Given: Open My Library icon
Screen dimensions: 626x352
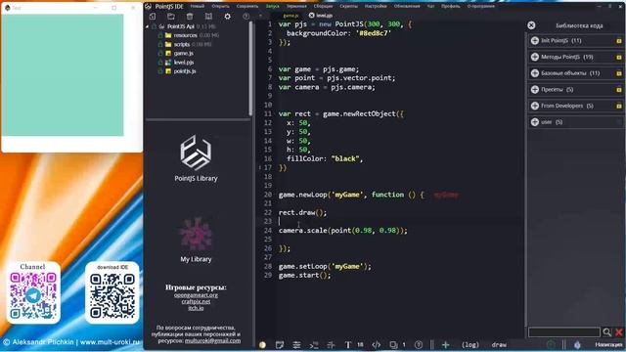Looking at the screenshot, I should [x=196, y=235].
